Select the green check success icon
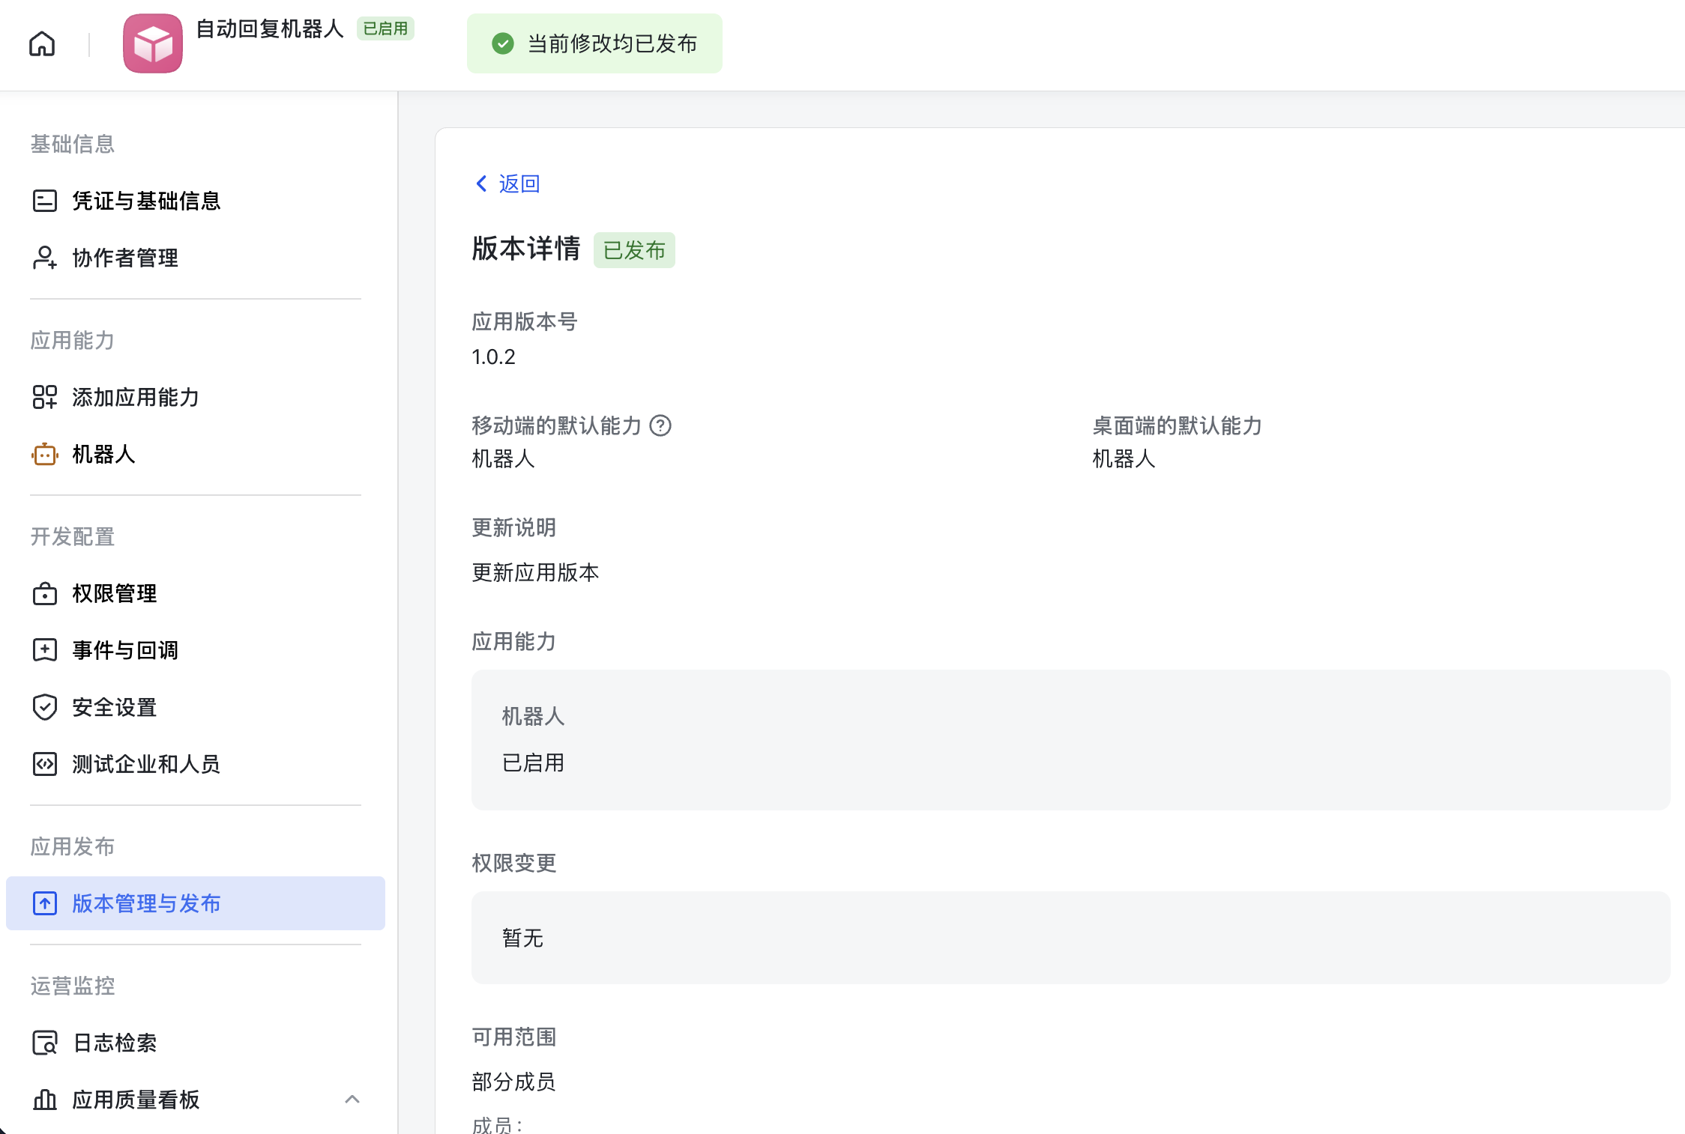 point(503,43)
